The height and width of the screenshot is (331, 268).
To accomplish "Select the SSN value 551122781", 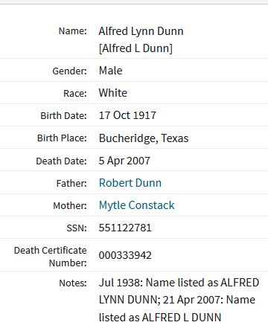I will click(x=125, y=228).
